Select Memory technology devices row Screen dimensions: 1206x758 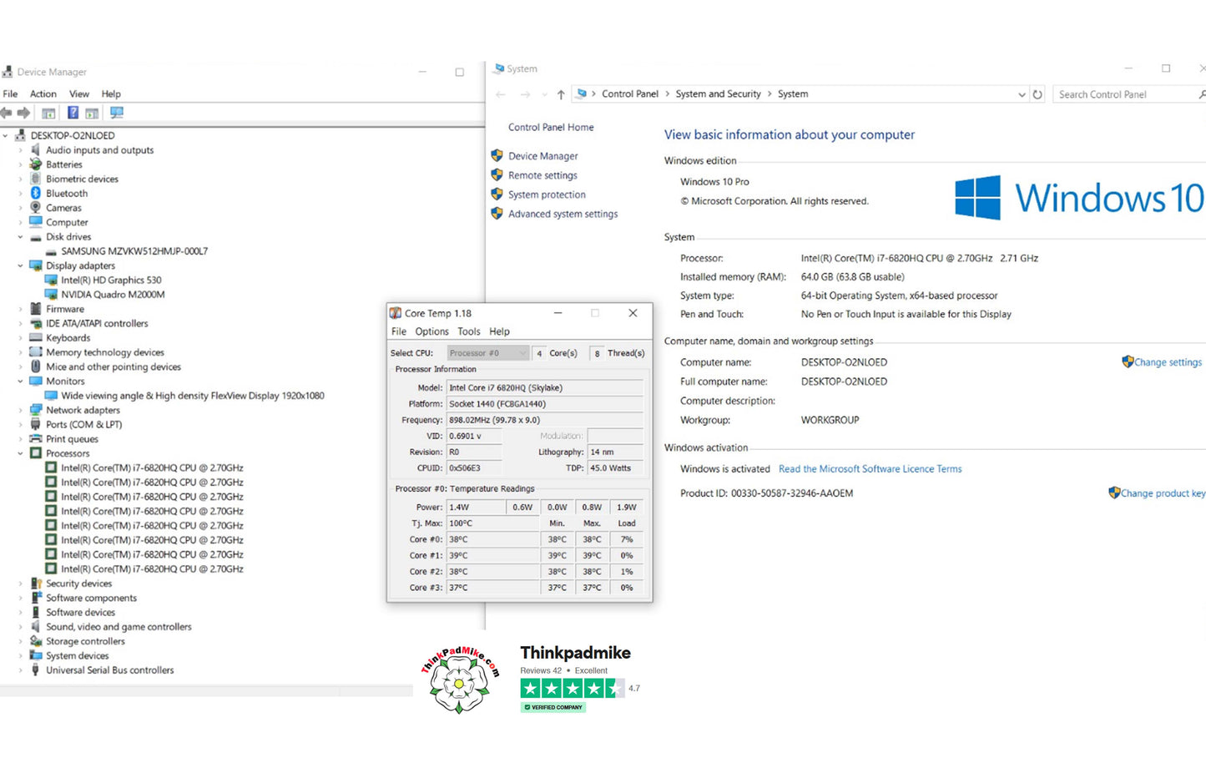[105, 352]
